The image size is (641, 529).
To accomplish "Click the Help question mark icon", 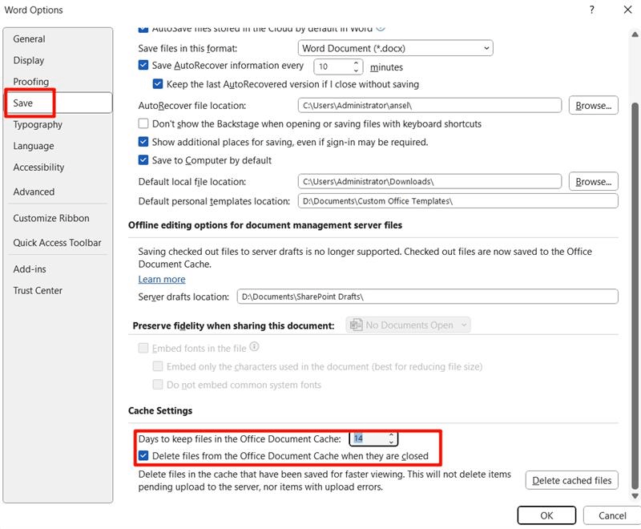I will pyautogui.click(x=592, y=10).
